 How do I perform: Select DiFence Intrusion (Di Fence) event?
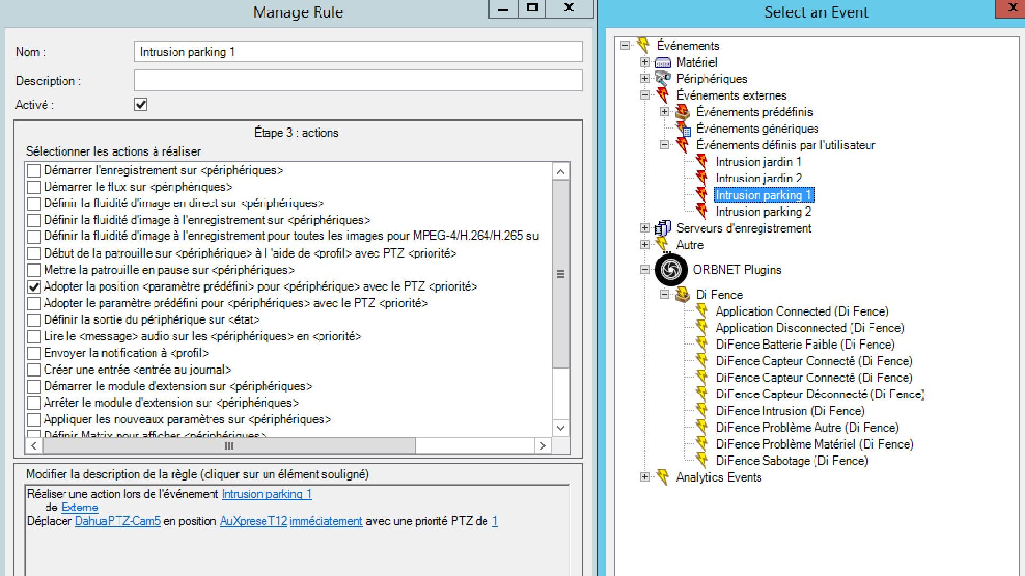(790, 411)
